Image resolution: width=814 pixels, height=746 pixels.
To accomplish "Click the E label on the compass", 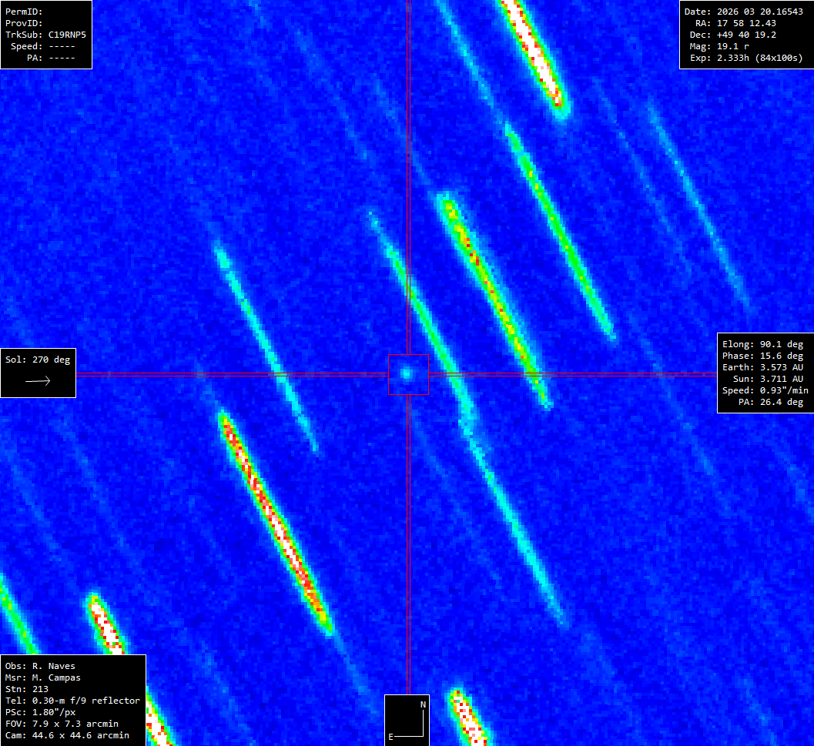I will 390,737.
